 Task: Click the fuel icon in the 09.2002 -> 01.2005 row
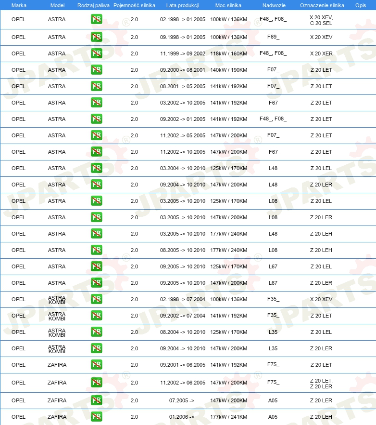[97, 119]
